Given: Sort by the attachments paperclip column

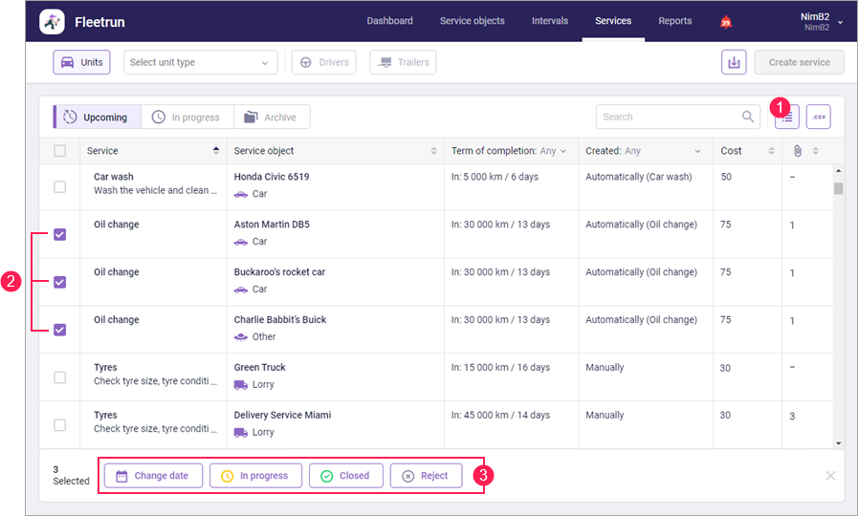Looking at the screenshot, I should click(797, 151).
